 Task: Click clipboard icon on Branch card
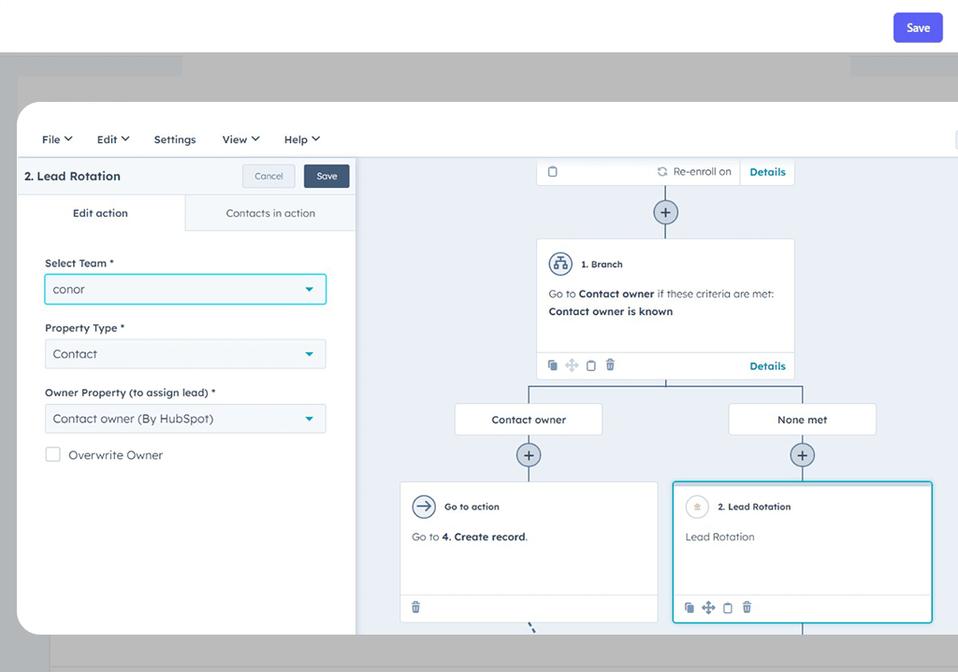tap(591, 365)
